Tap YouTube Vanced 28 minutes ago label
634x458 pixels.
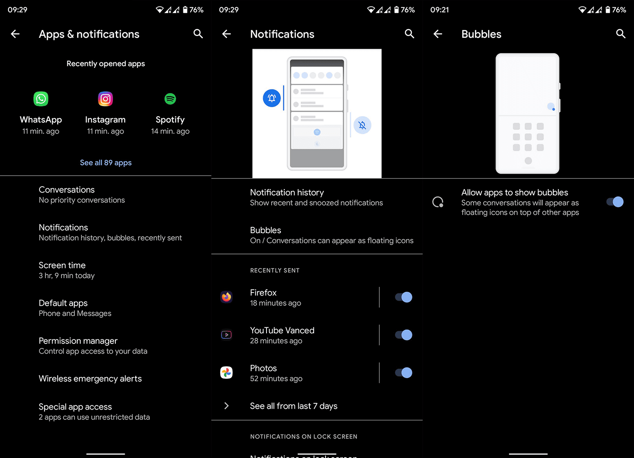pos(282,335)
